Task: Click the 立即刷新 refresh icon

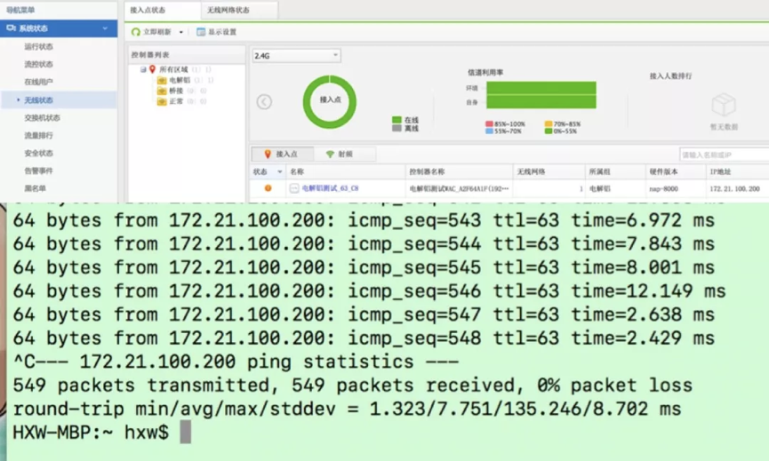Action: [x=136, y=32]
